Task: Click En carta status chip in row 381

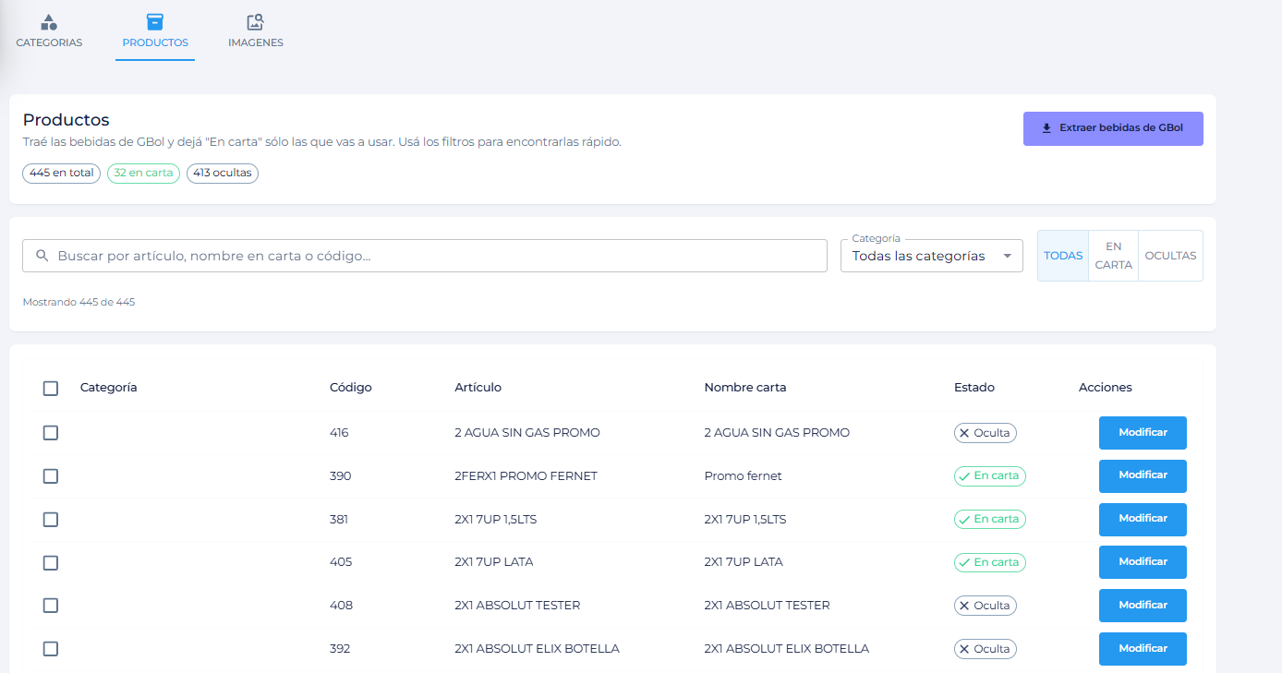Action: [990, 520]
